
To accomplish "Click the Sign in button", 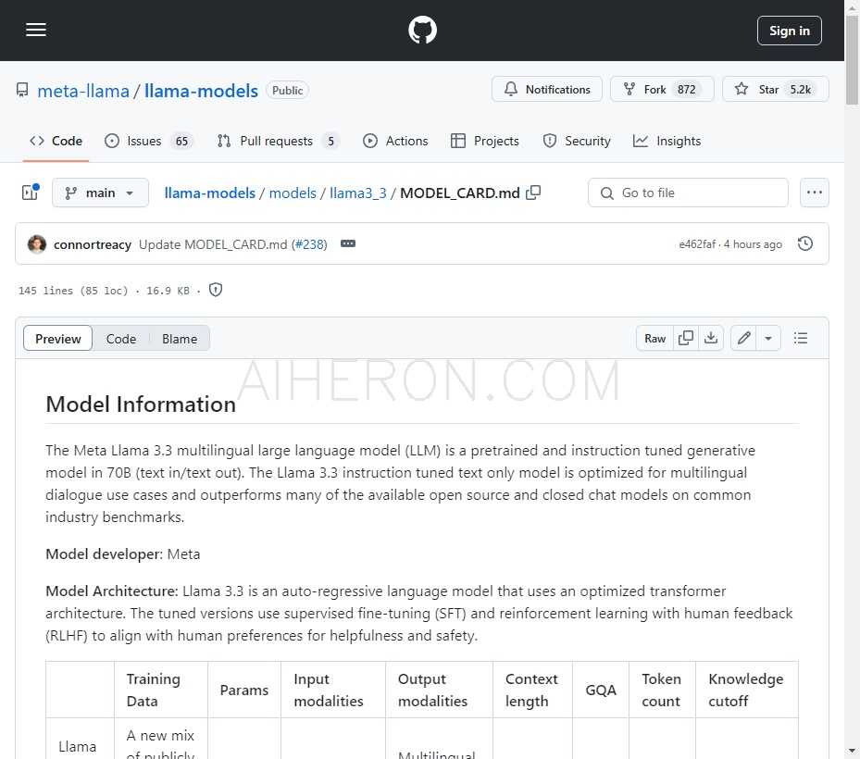I will coord(790,31).
